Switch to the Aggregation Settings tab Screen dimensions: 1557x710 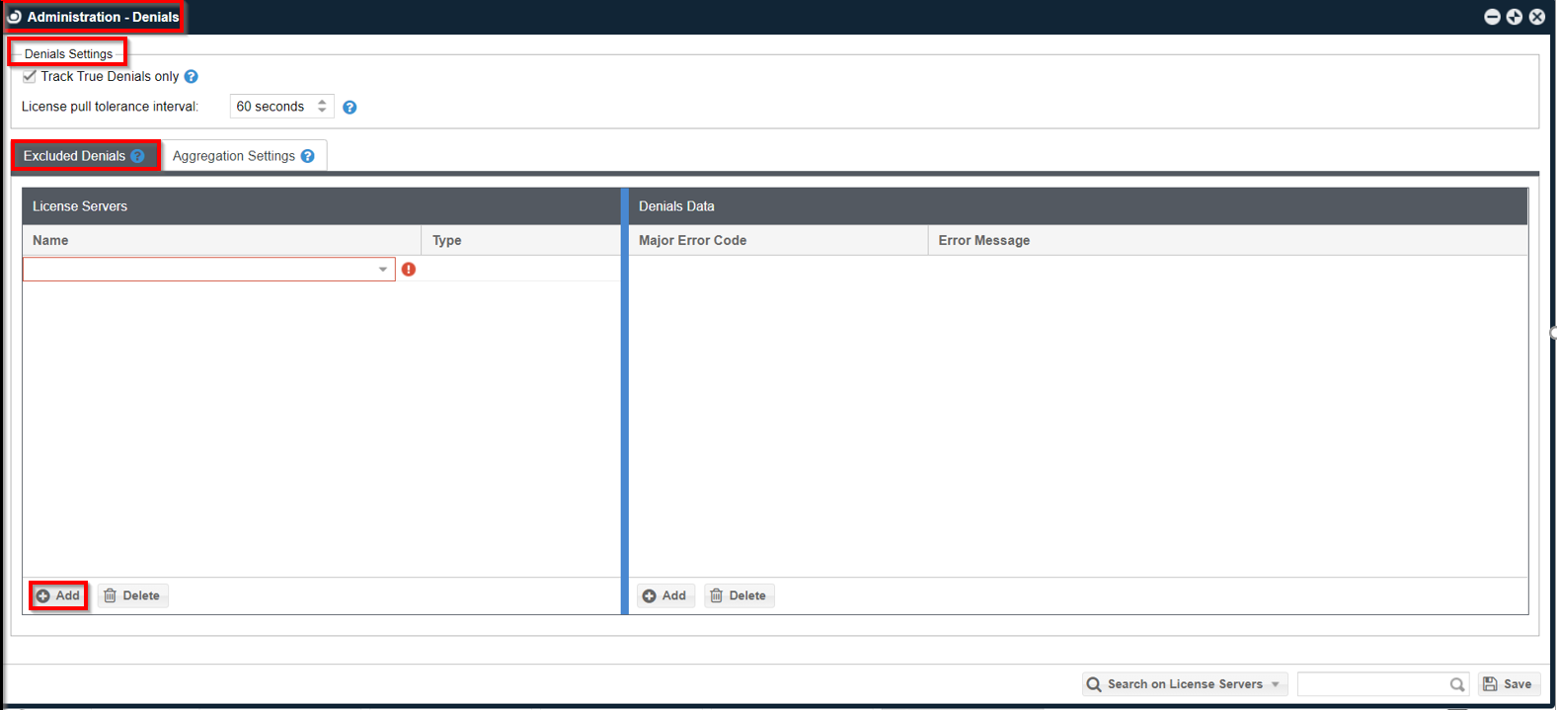coord(234,156)
